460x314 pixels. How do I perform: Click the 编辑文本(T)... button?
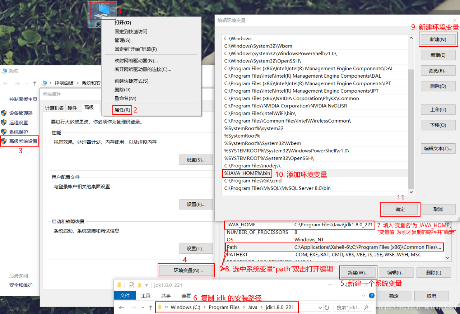tap(438, 148)
